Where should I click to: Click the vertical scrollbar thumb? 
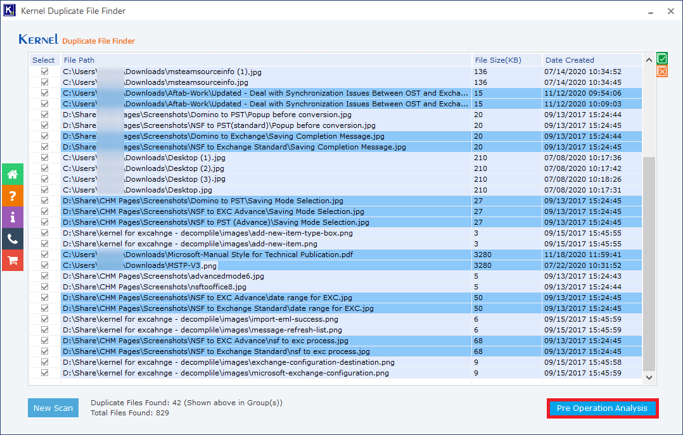(649, 264)
